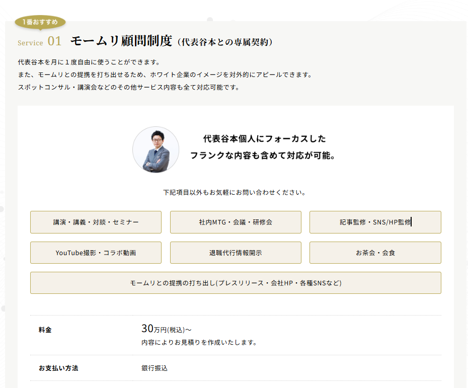Image resolution: width=468 pixels, height=388 pixels.
Task: Click the 下記項目以外もお気軽にお問い合わせください text
Action: (235, 192)
